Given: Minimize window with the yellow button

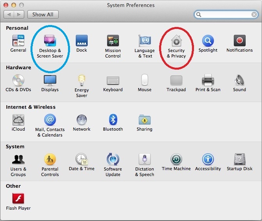Looking at the screenshot, I should 14,5.
